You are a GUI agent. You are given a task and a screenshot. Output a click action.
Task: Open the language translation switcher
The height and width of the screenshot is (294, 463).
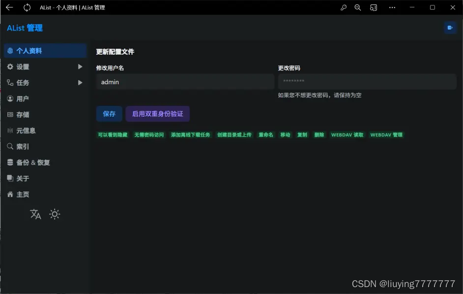[x=35, y=214]
